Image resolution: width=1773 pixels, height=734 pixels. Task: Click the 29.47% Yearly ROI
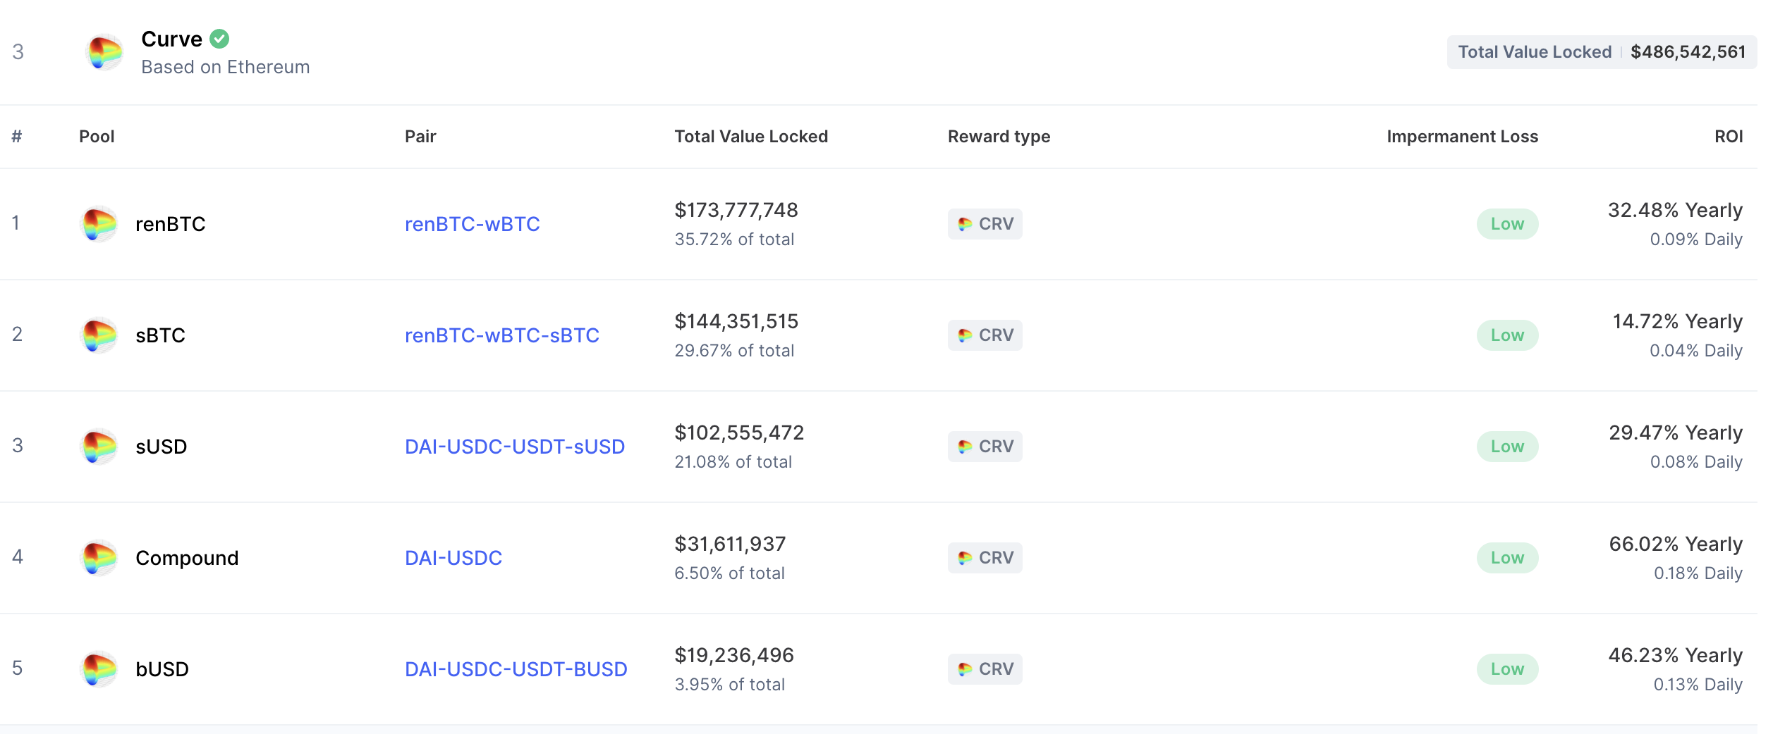1676,433
